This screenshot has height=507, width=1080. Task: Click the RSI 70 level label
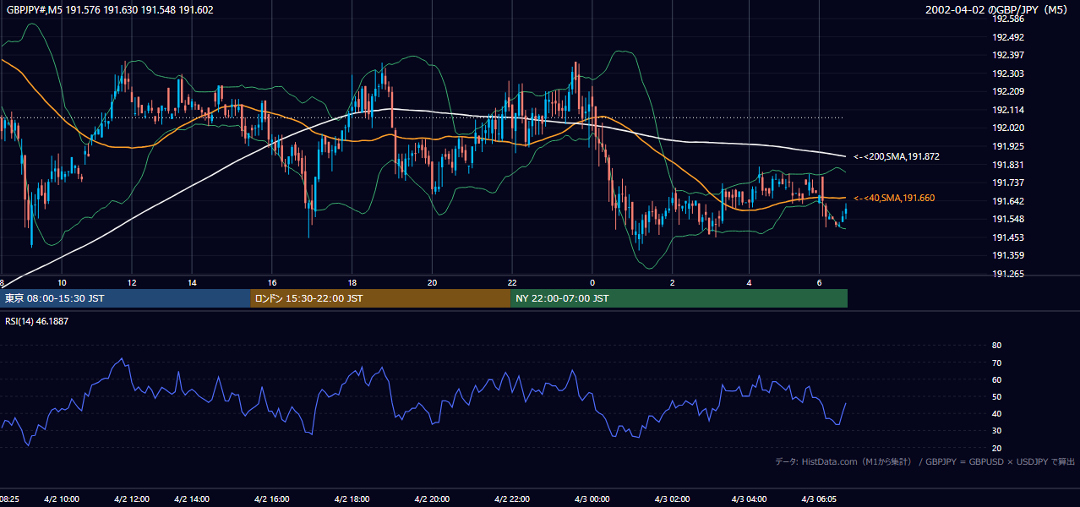996,363
